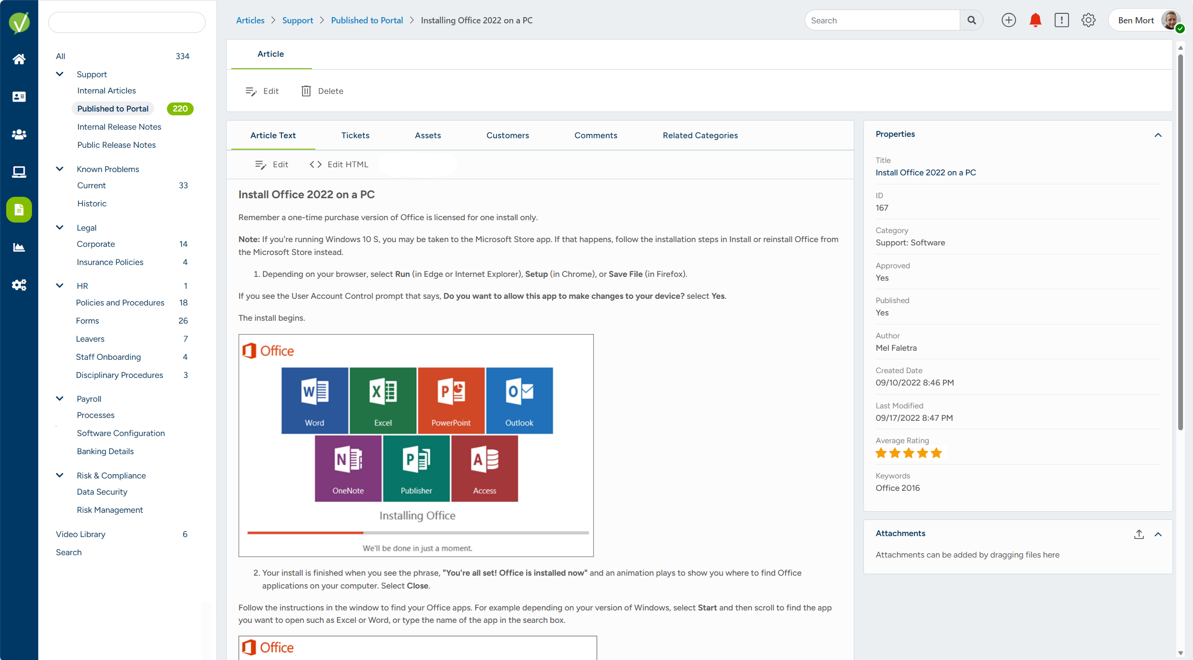Open the settings gear icon
Image resolution: width=1193 pixels, height=660 pixels.
[x=1089, y=20]
